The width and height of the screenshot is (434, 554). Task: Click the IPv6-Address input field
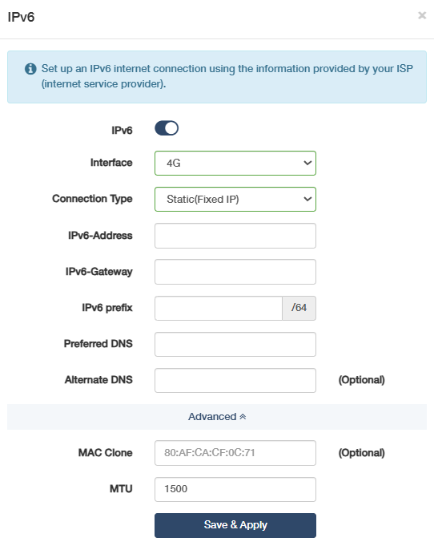click(235, 236)
